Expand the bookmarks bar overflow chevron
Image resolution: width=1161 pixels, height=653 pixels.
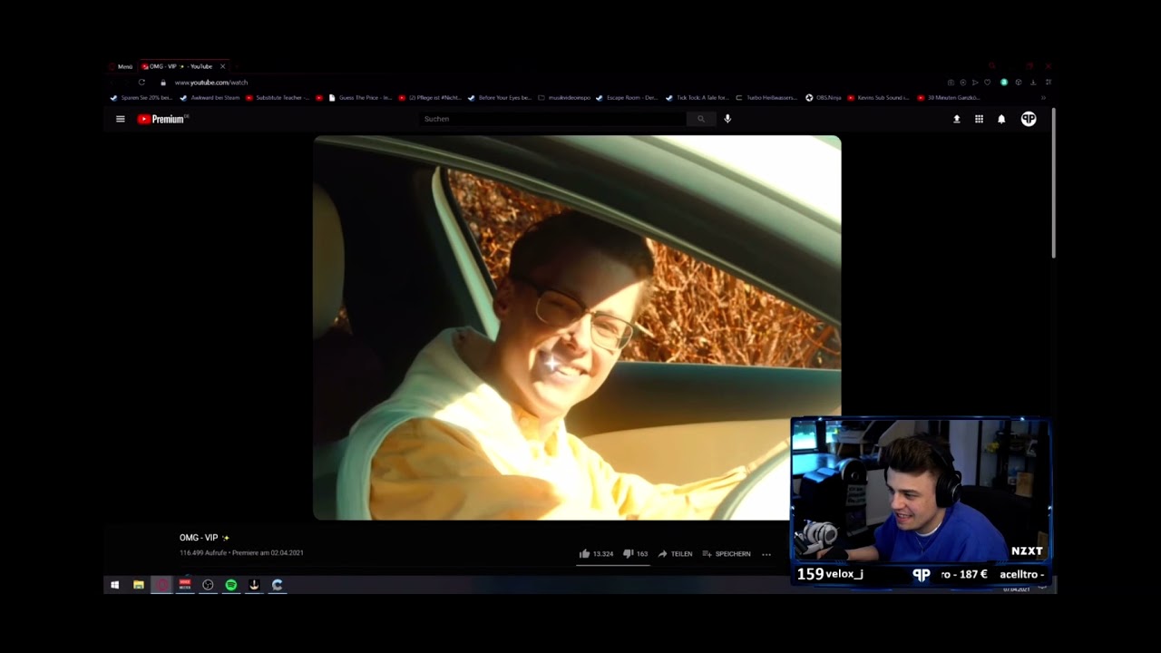(1043, 97)
